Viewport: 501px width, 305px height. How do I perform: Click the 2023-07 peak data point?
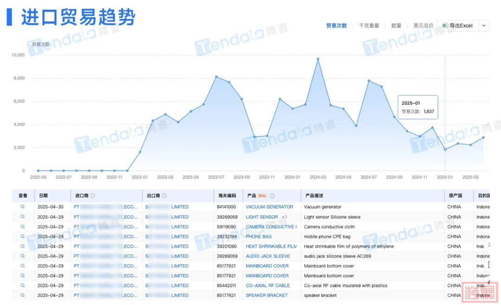point(216,76)
